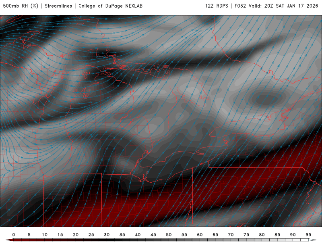The image size is (322, 242).
Task: Click the 45 label on the legend
Action: point(153,235)
